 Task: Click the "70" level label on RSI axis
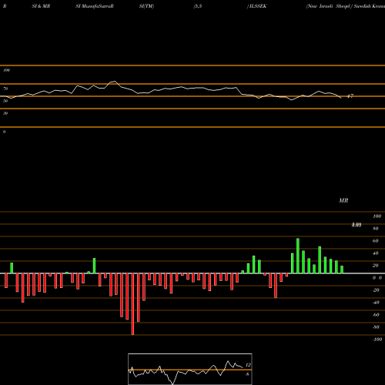5,89
